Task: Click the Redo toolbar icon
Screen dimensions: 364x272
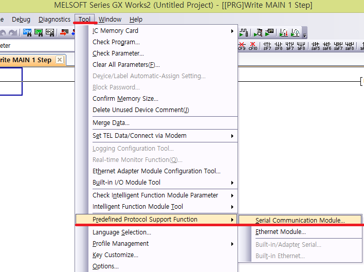Action: point(13,33)
